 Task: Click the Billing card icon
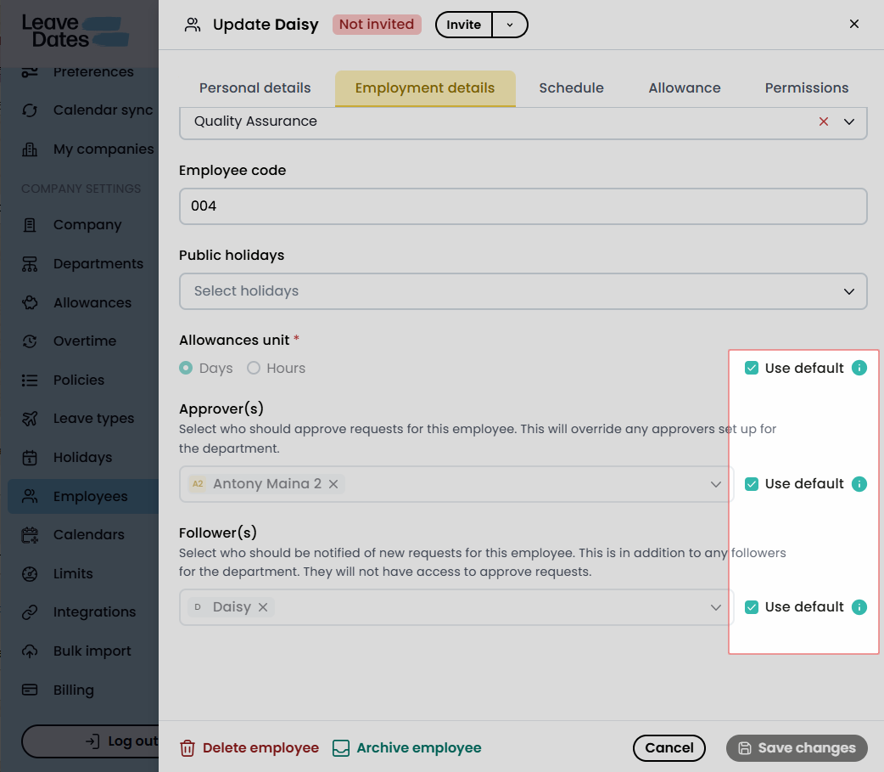(x=30, y=690)
